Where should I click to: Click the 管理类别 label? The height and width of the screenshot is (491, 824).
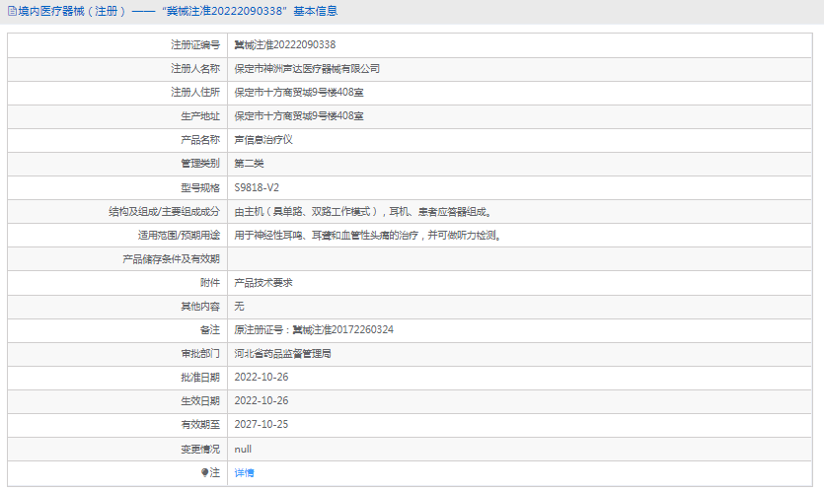200,164
